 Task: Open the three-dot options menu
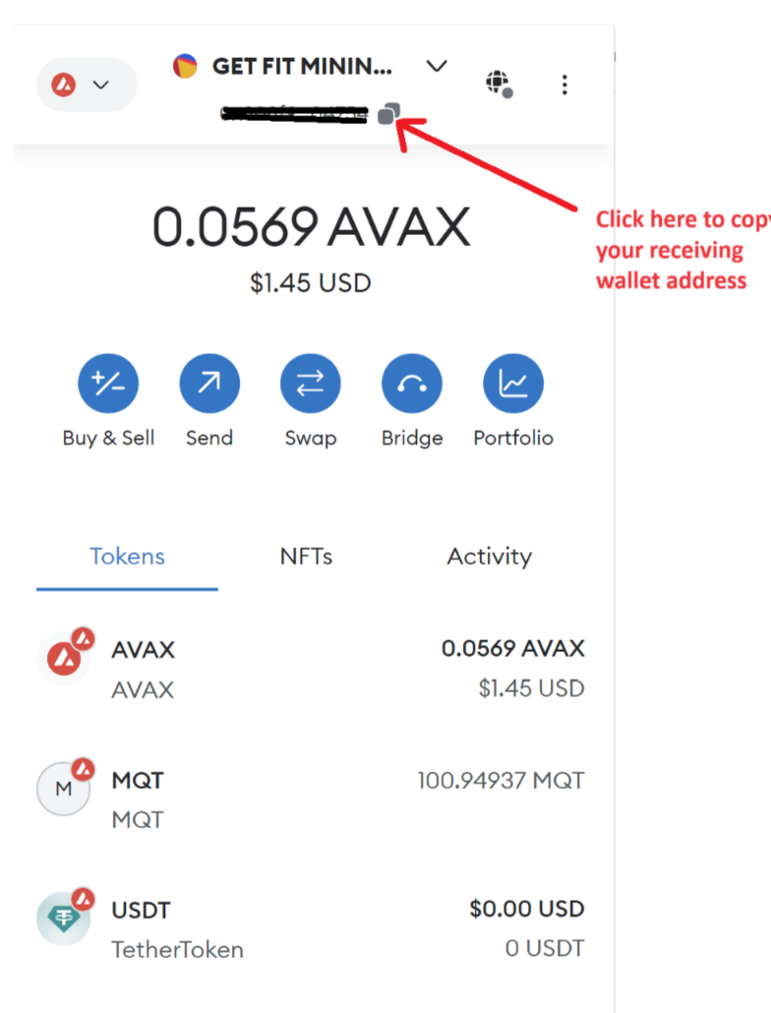coord(564,85)
